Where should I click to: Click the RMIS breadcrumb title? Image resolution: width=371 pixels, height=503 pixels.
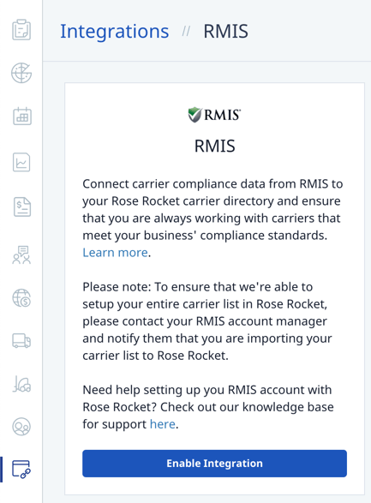pos(225,31)
